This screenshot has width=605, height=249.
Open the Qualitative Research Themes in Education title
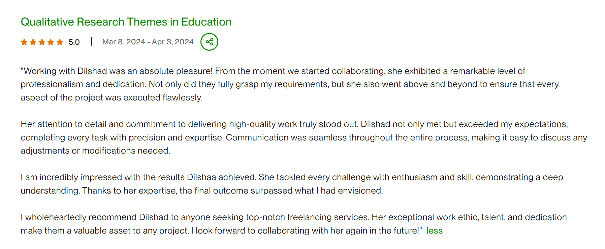pyautogui.click(x=126, y=22)
